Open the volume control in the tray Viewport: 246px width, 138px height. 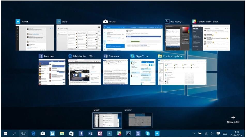[212, 133]
